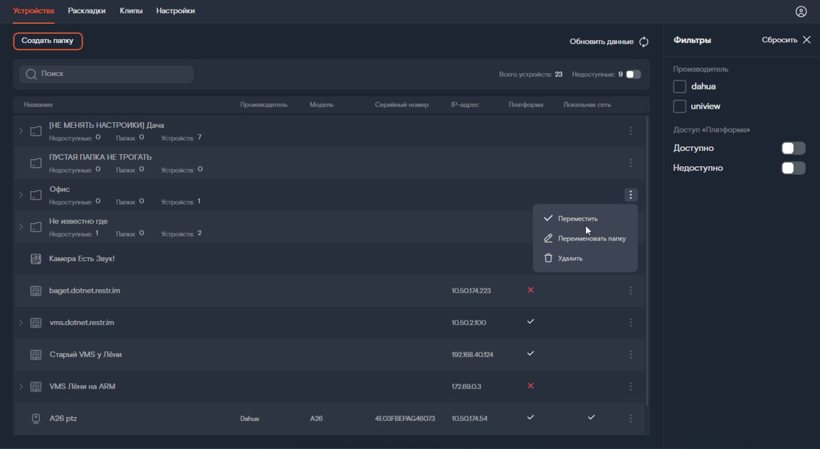The image size is (820, 449).
Task: Click the refresh data circular arrows icon
Action: 644,42
